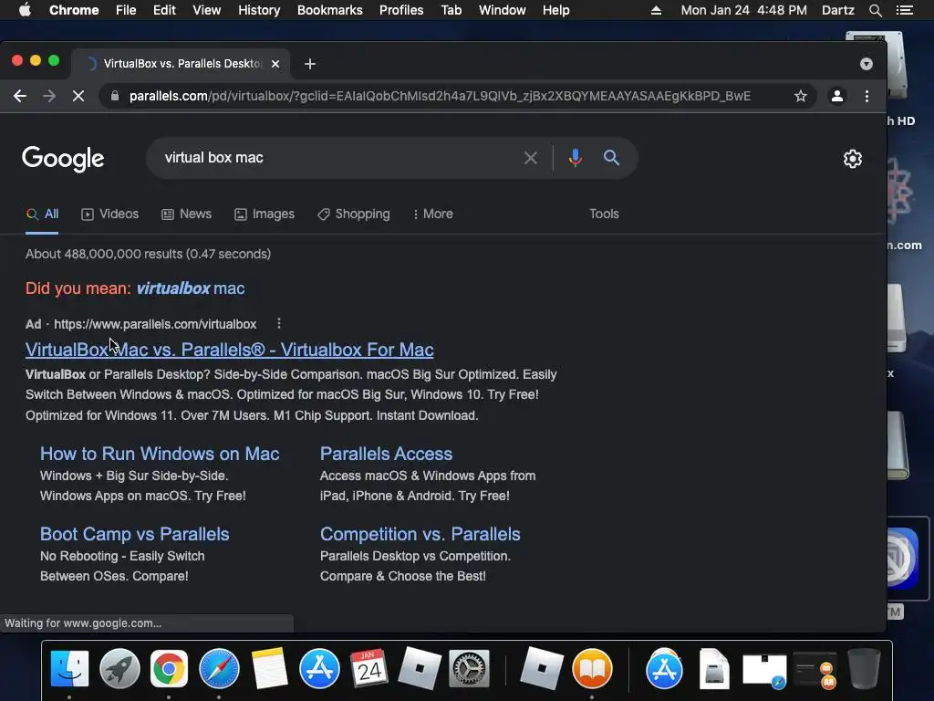Open the File menu

point(126,10)
